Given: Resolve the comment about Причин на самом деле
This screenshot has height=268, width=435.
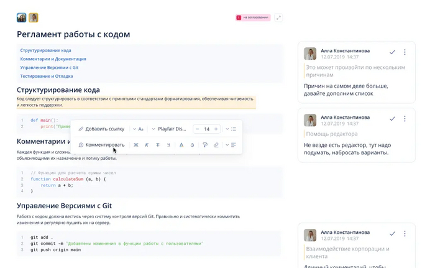Looking at the screenshot, I should pyautogui.click(x=392, y=52).
